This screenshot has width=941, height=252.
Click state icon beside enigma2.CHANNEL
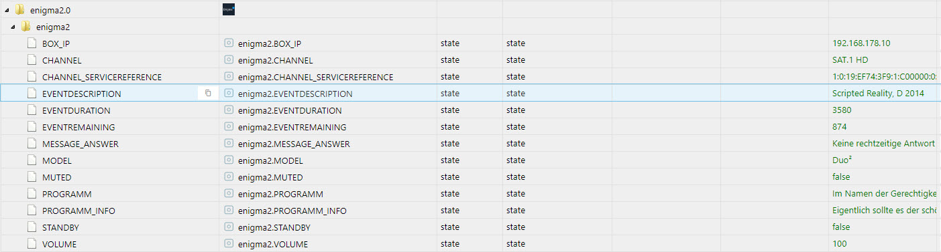pyautogui.click(x=229, y=60)
